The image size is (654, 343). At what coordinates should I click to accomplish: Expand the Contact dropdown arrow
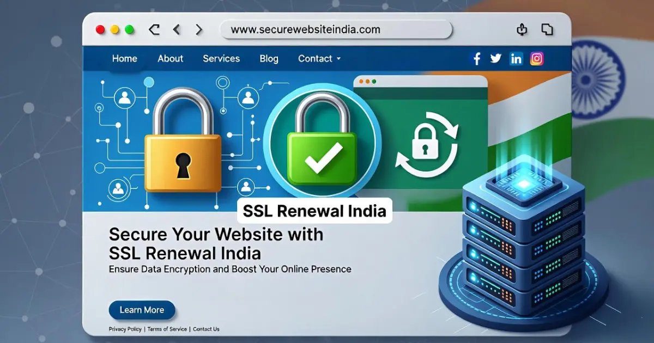[338, 59]
